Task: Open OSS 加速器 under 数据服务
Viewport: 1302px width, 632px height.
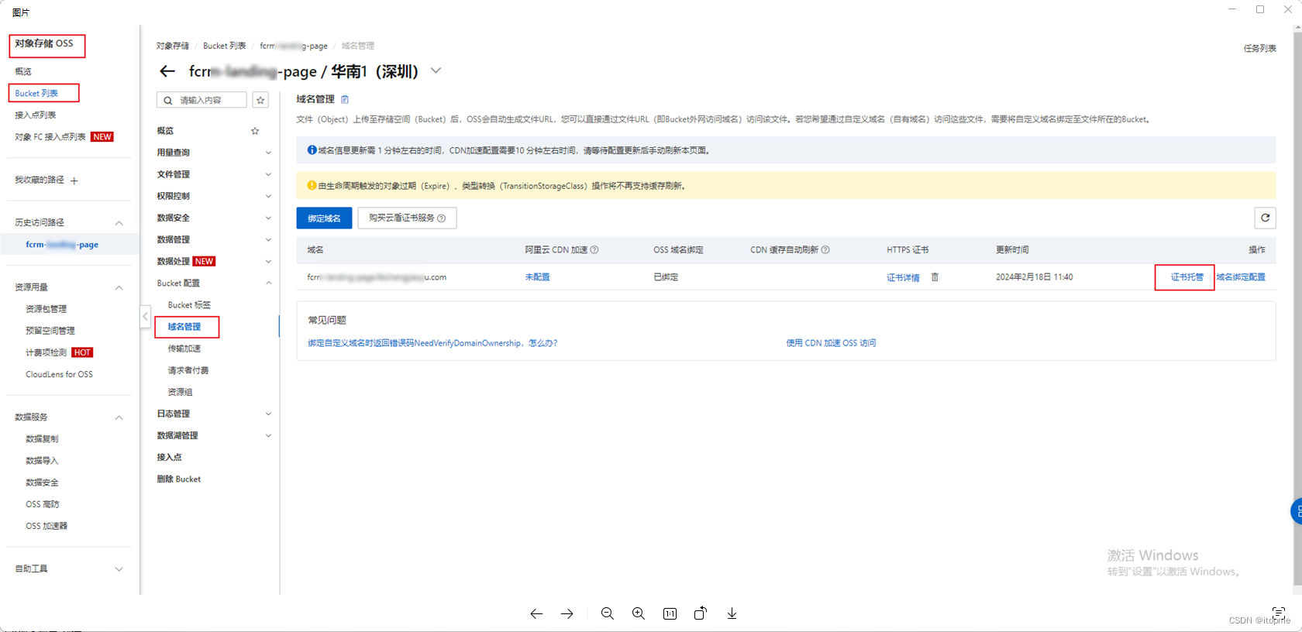Action: (x=46, y=526)
